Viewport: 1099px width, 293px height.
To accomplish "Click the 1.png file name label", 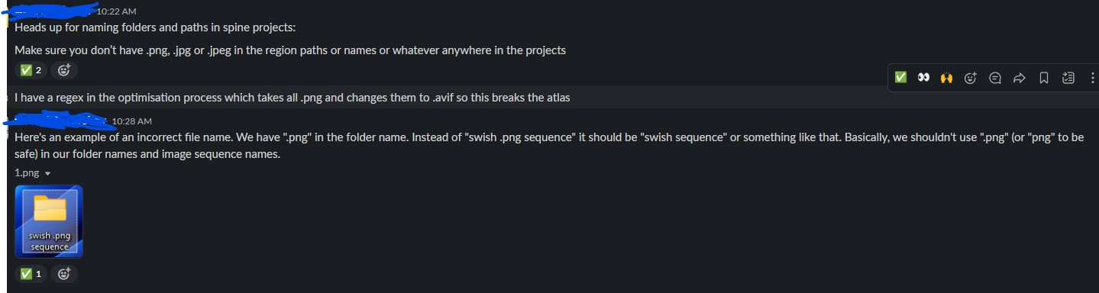I will [27, 173].
